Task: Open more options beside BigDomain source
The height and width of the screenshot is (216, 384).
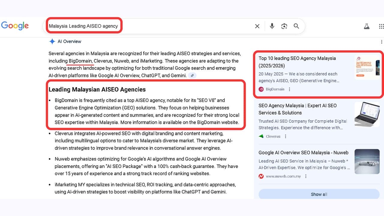Action: (289, 89)
